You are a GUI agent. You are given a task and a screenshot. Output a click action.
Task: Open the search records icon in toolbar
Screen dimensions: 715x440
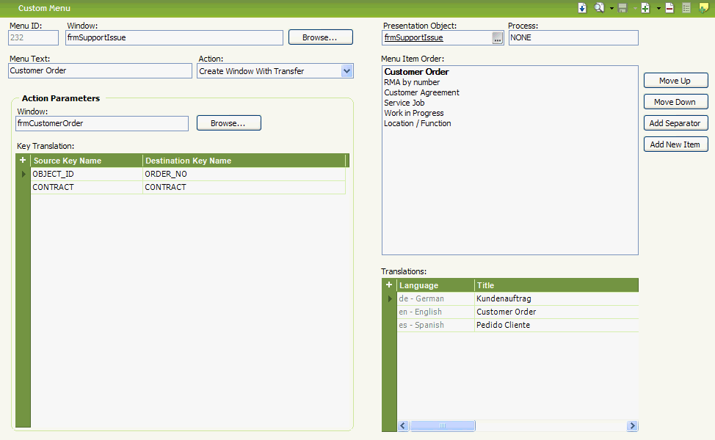pos(598,7)
